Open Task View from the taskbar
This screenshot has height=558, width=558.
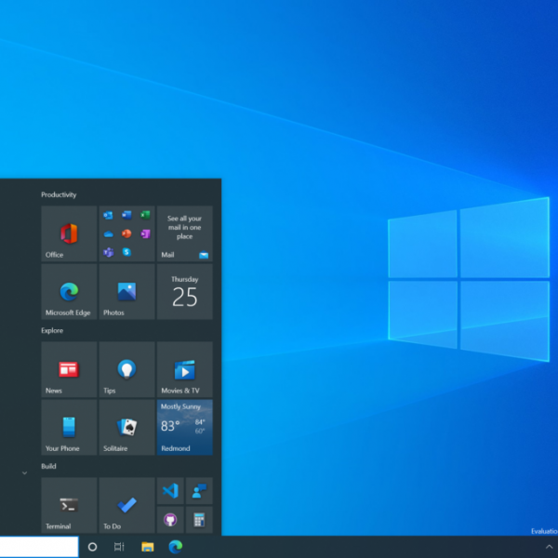119,547
